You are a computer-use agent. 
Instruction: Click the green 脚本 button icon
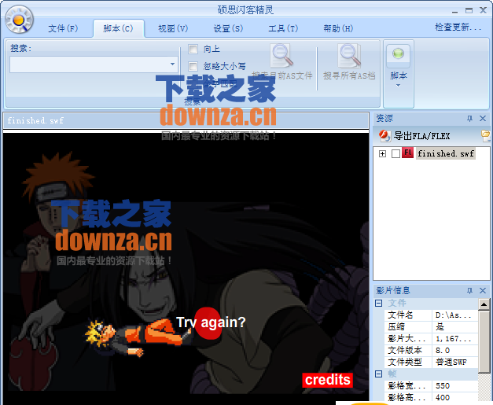[399, 54]
